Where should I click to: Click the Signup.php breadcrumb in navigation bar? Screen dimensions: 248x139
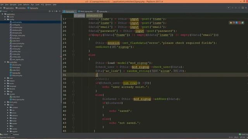click(33, 8)
